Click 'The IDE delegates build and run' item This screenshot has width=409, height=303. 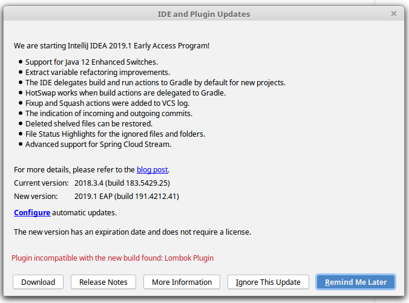point(155,83)
